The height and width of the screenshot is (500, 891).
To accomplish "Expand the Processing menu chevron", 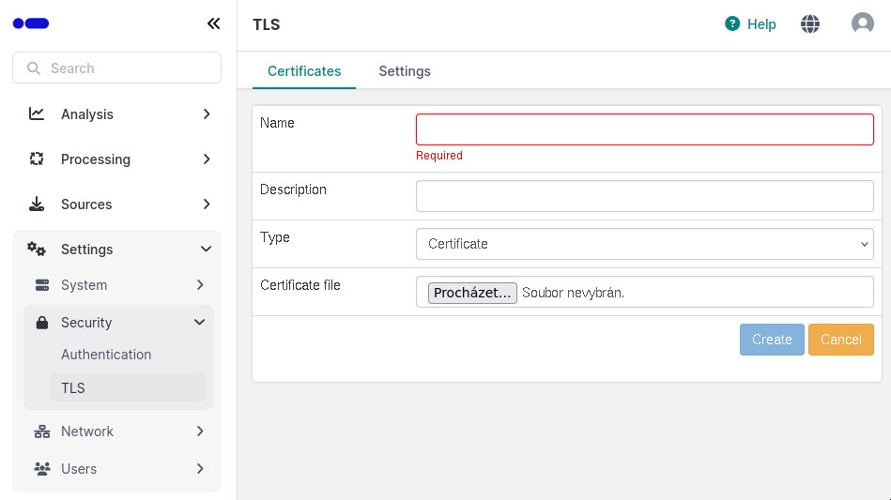I will click(x=207, y=159).
